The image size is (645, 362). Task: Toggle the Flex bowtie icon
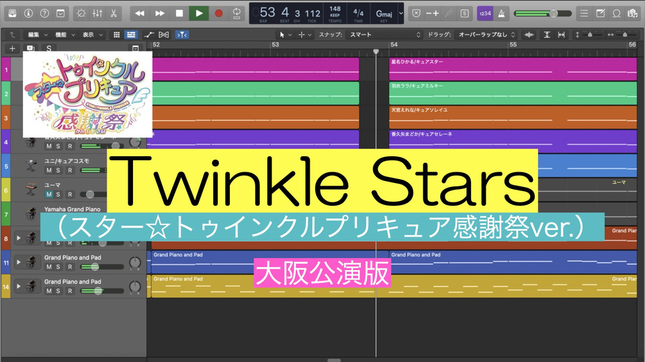(164, 35)
